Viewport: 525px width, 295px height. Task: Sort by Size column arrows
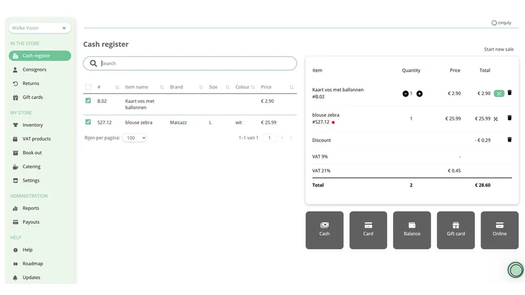(227, 87)
